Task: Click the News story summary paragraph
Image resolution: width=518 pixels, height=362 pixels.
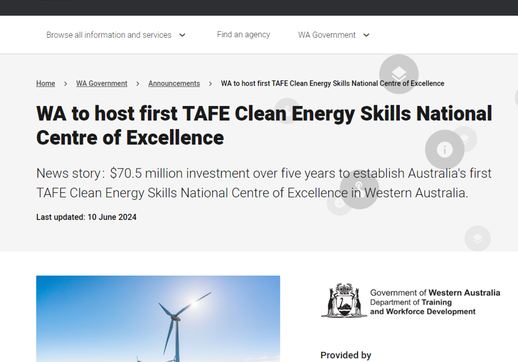Action: tap(264, 183)
